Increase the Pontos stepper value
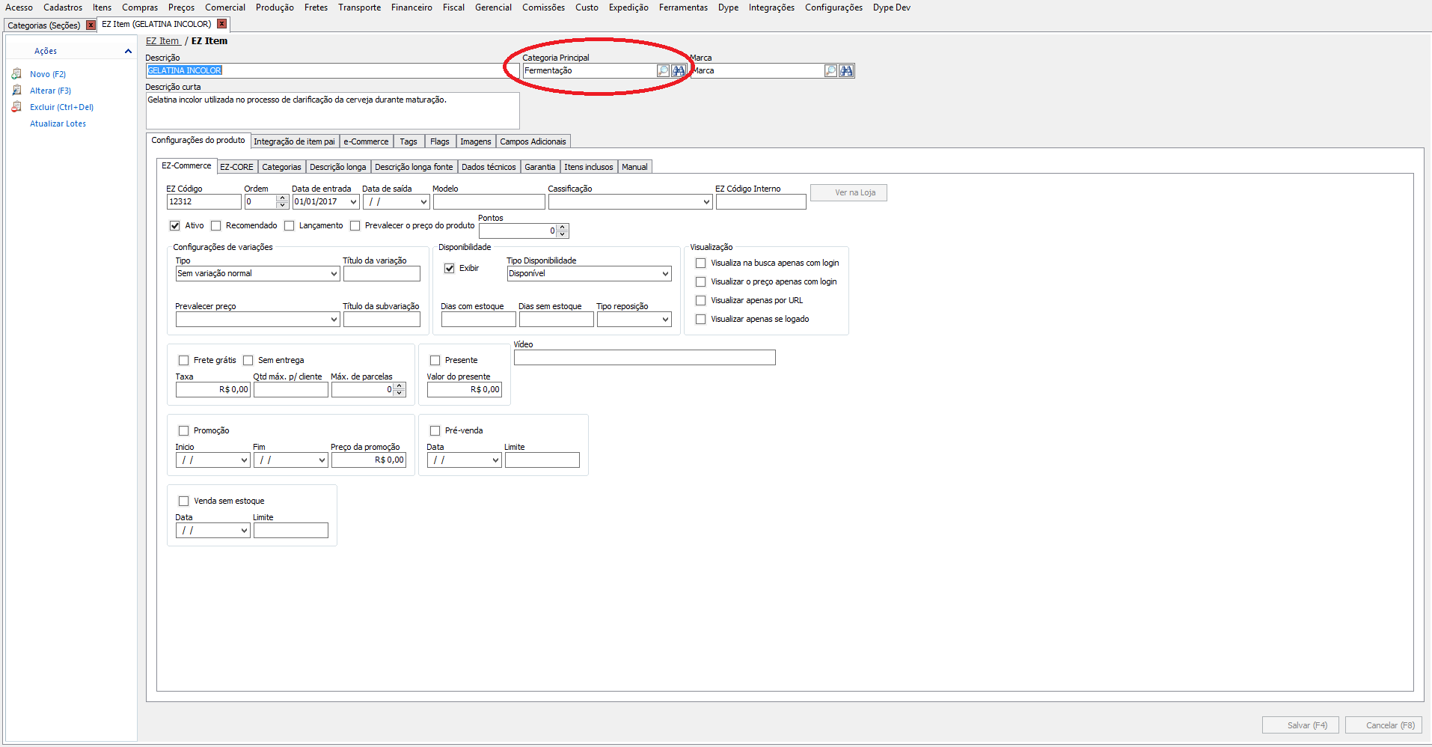This screenshot has height=747, width=1432. (563, 228)
